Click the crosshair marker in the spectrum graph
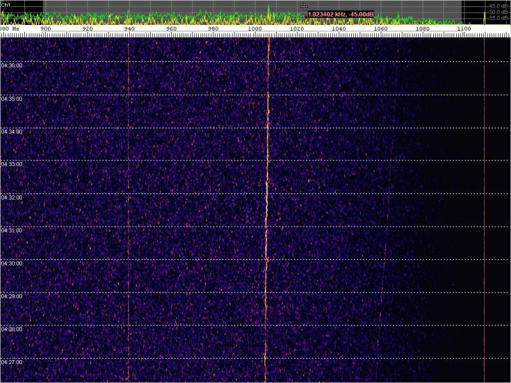Viewport: 511px width, 383px height. pos(304,6)
